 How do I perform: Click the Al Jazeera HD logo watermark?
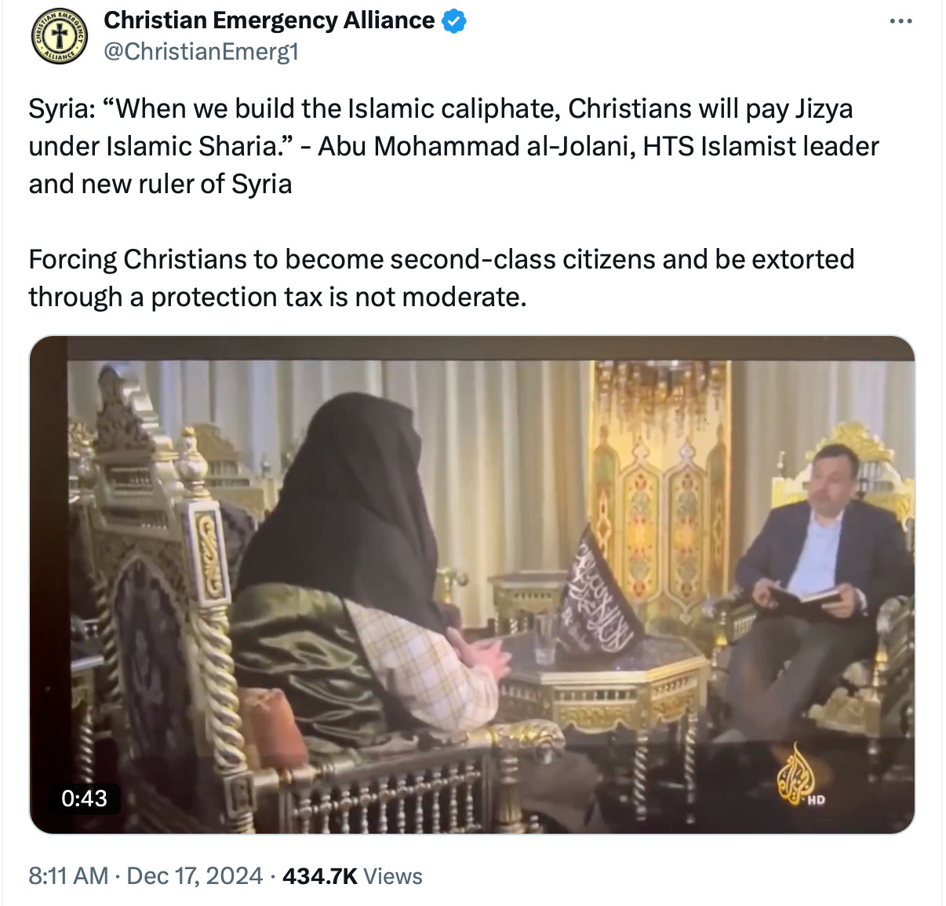[x=799, y=776]
